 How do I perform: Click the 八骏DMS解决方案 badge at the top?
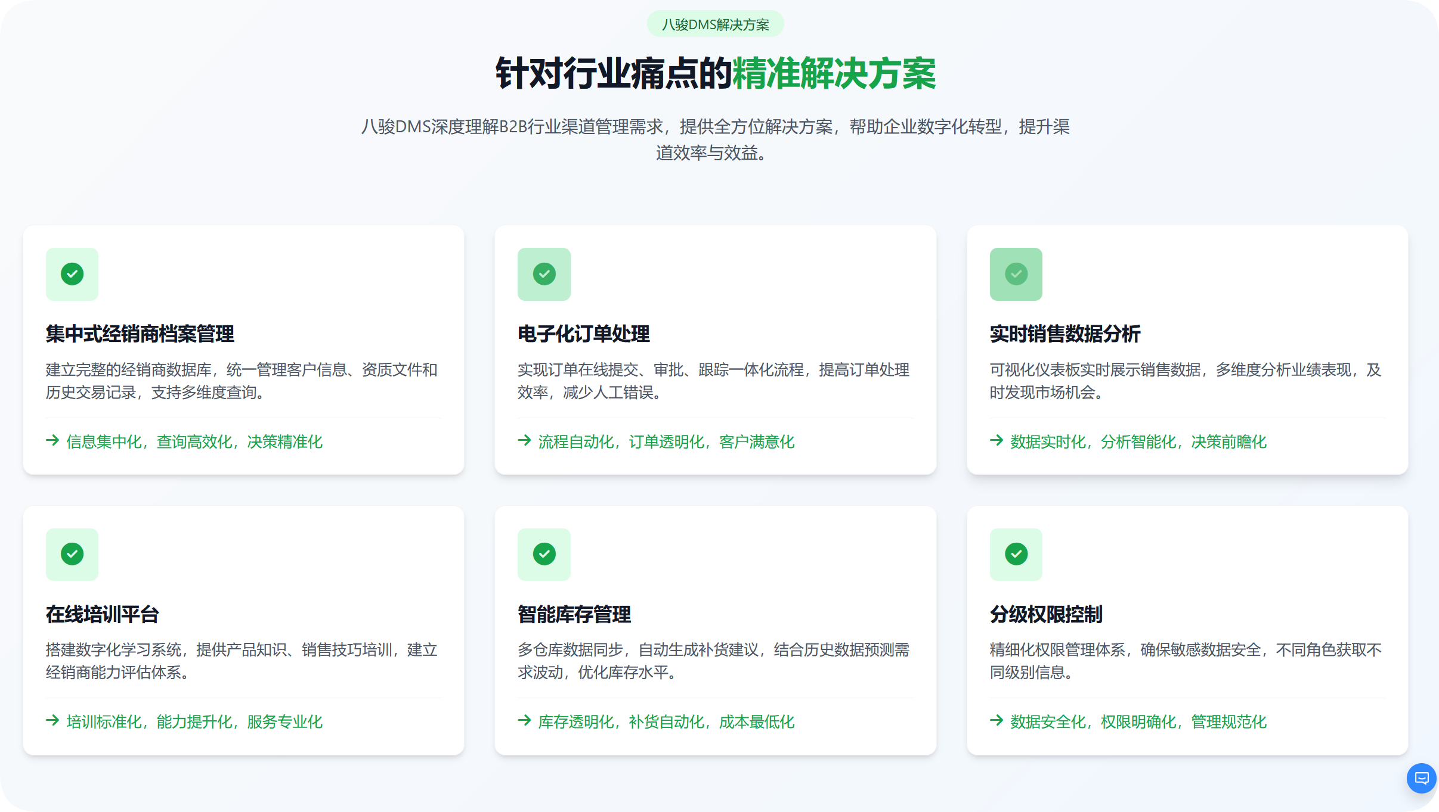[715, 24]
